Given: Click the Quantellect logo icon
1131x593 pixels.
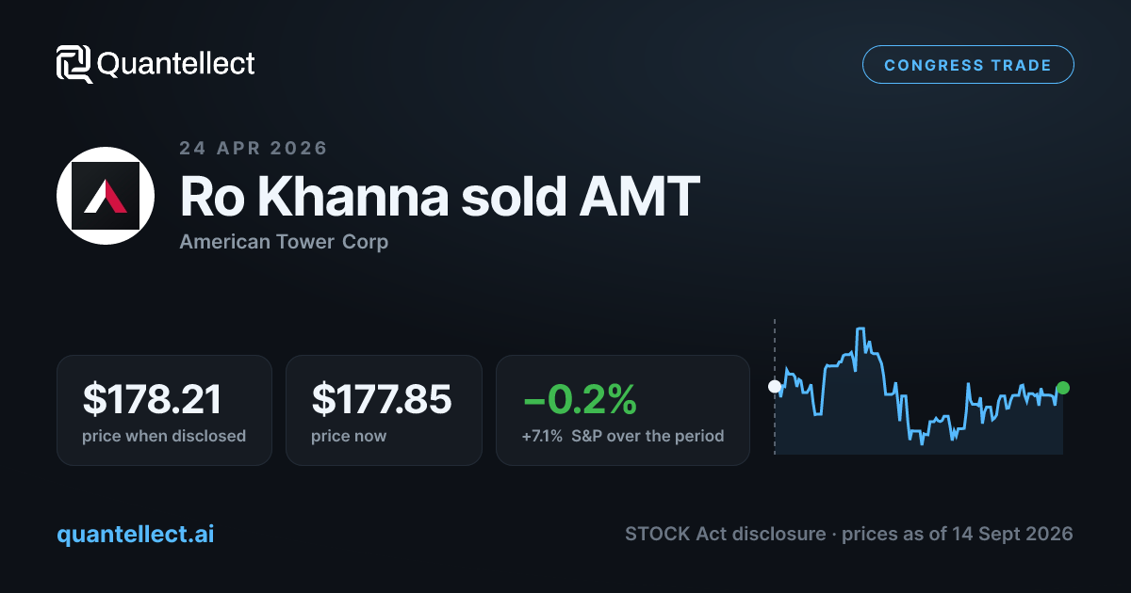Looking at the screenshot, I should point(74,64).
